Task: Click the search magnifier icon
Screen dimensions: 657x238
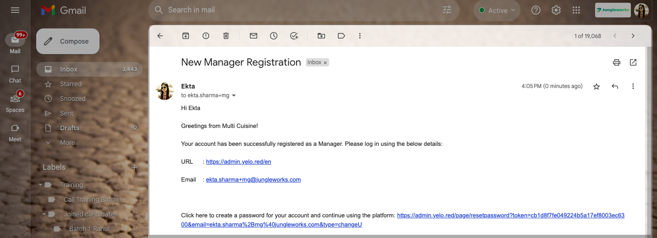Action: point(159,10)
